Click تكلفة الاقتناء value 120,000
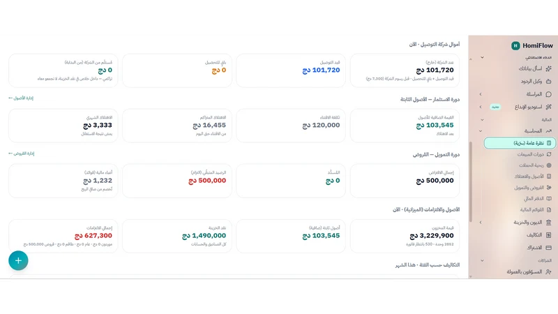 321,126
